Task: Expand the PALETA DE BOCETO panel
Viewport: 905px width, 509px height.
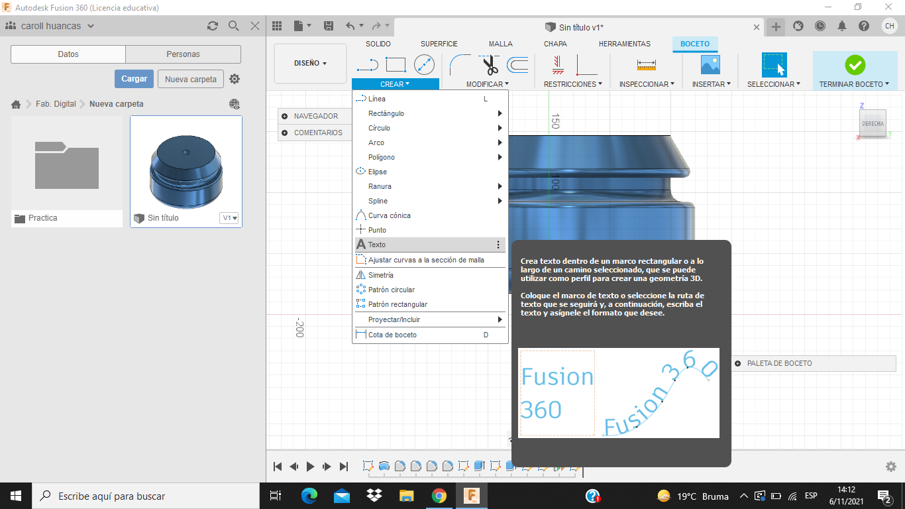Action: coord(737,363)
